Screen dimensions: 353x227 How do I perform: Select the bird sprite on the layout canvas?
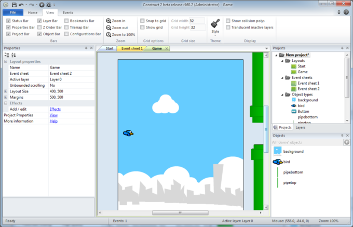[128, 133]
